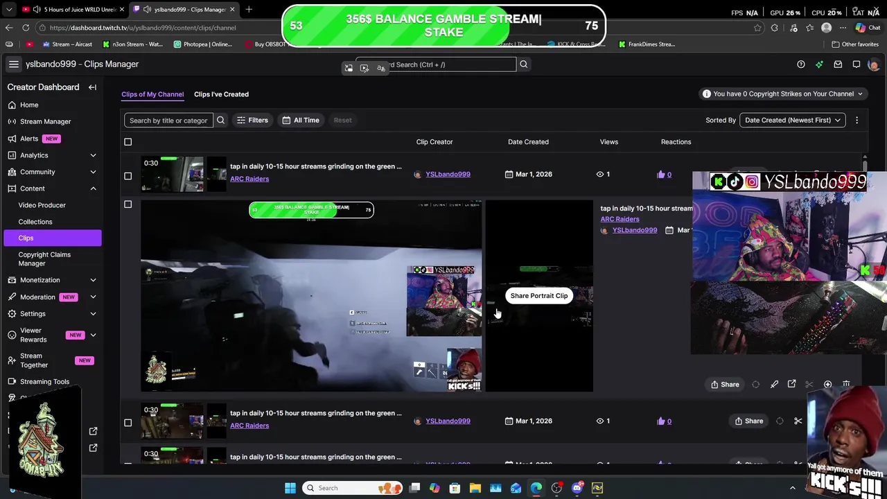Open the Edge Copilot Chat button
Viewport: 887px width, 499px height.
pyautogui.click(x=870, y=28)
